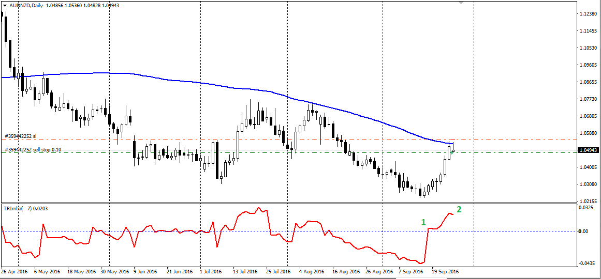Click price scale value 1.02155
Screen dimensions: 601x279
tap(590, 202)
